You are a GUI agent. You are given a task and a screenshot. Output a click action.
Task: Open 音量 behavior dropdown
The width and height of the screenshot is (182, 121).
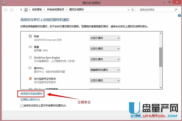pyautogui.click(x=105, y=49)
